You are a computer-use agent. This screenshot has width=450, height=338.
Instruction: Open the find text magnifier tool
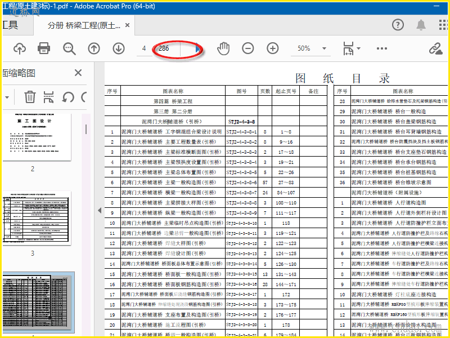[69, 48]
